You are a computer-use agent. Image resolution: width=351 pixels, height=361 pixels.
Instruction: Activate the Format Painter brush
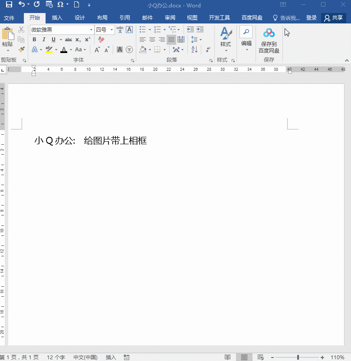click(21, 49)
